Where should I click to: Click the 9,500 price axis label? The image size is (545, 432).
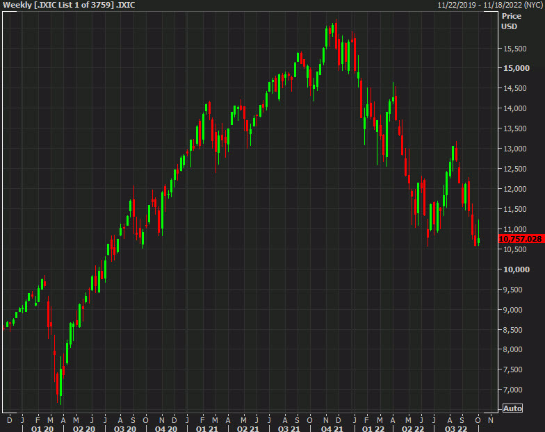513,290
